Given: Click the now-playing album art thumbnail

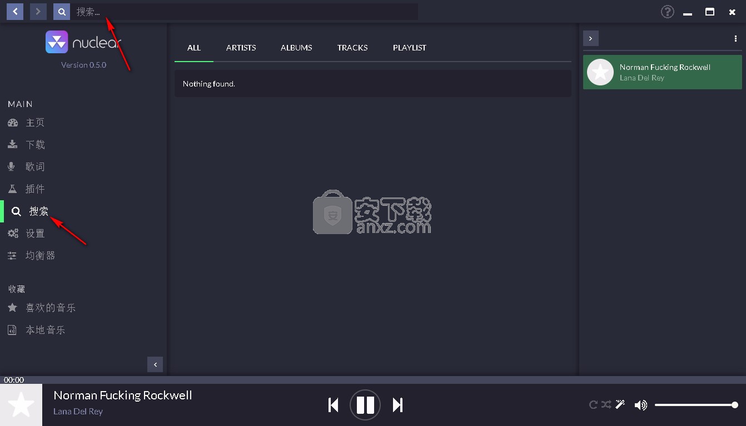Looking at the screenshot, I should [x=21, y=405].
